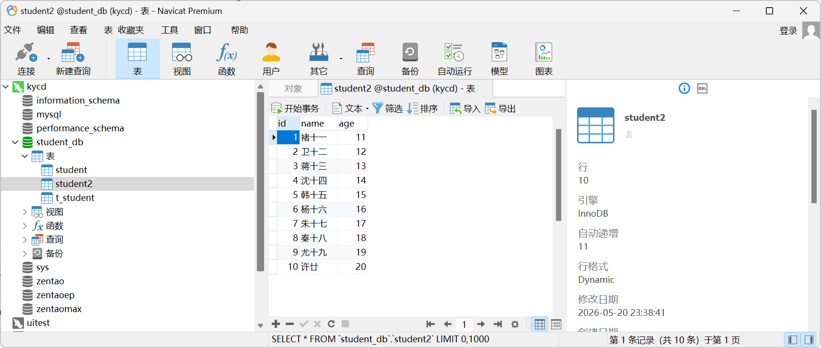Click the Login (登录) link

788,31
